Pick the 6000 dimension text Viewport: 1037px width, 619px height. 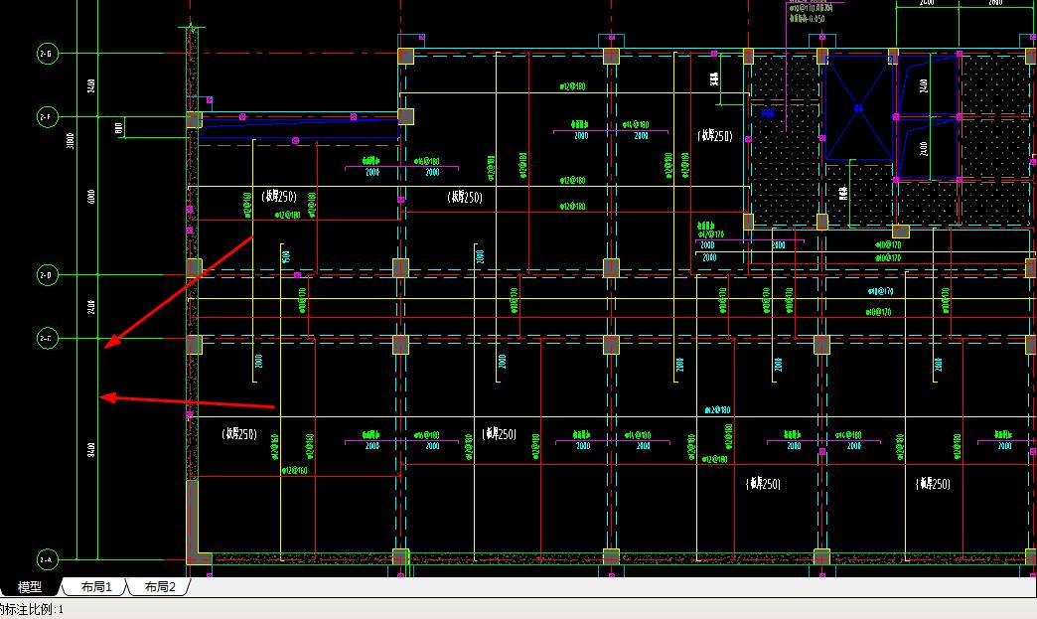(x=91, y=197)
